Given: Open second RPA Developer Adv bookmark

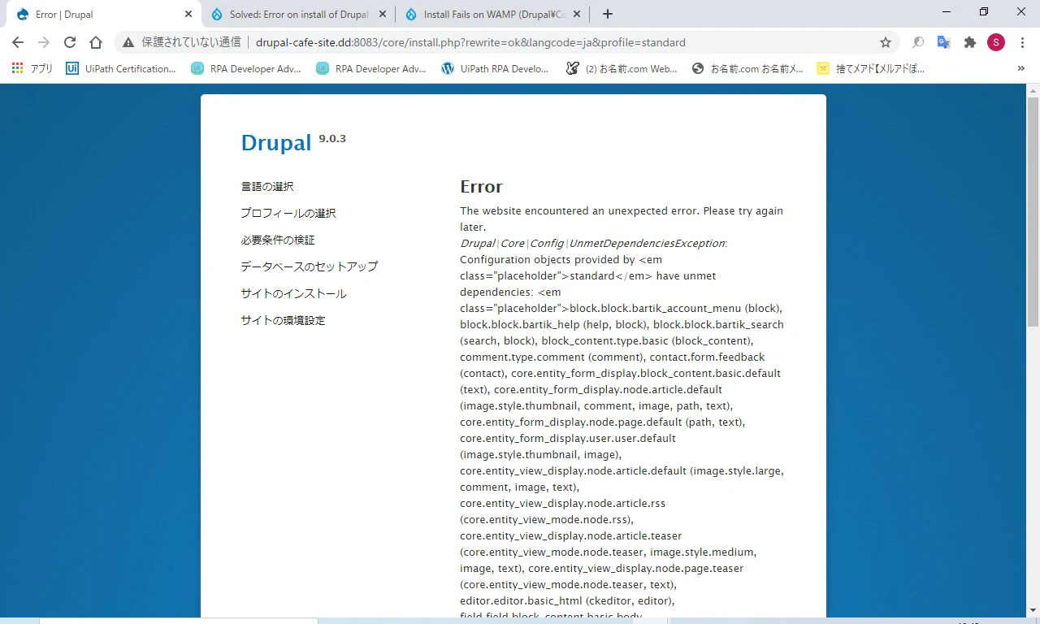Looking at the screenshot, I should pyautogui.click(x=371, y=69).
